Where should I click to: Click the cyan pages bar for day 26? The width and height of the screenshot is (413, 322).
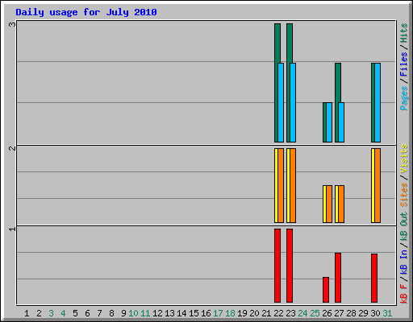click(x=329, y=122)
